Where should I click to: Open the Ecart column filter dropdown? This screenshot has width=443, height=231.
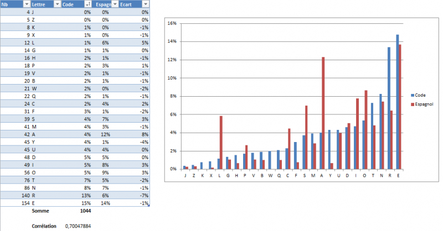[x=146, y=4]
